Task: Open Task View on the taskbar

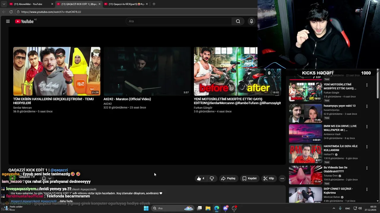Action: [199, 208]
